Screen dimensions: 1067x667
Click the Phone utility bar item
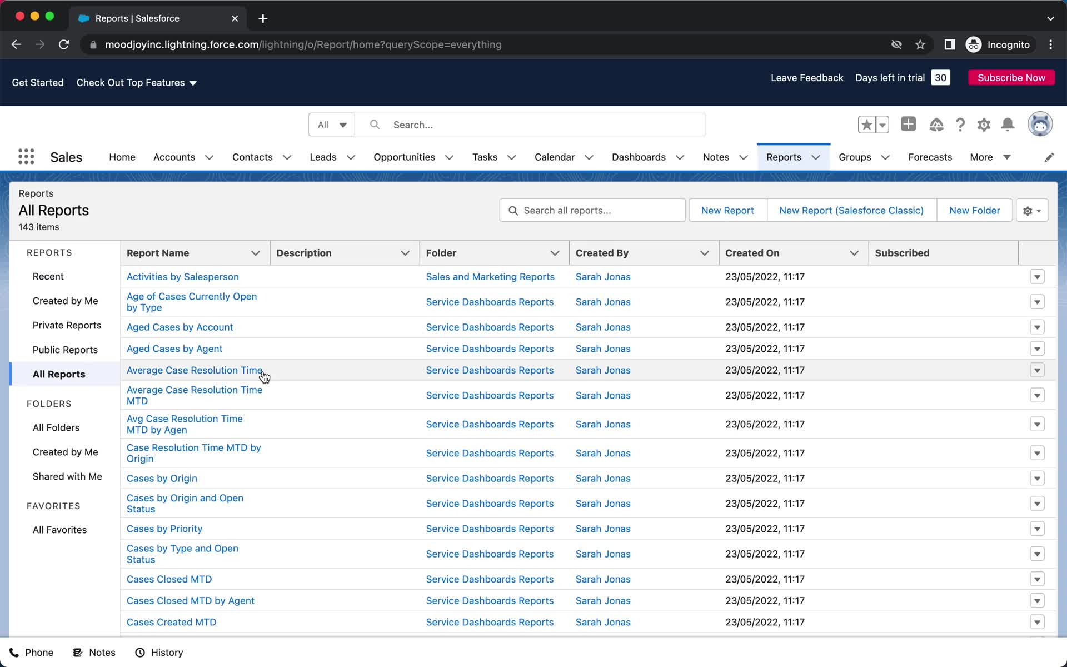[32, 653]
